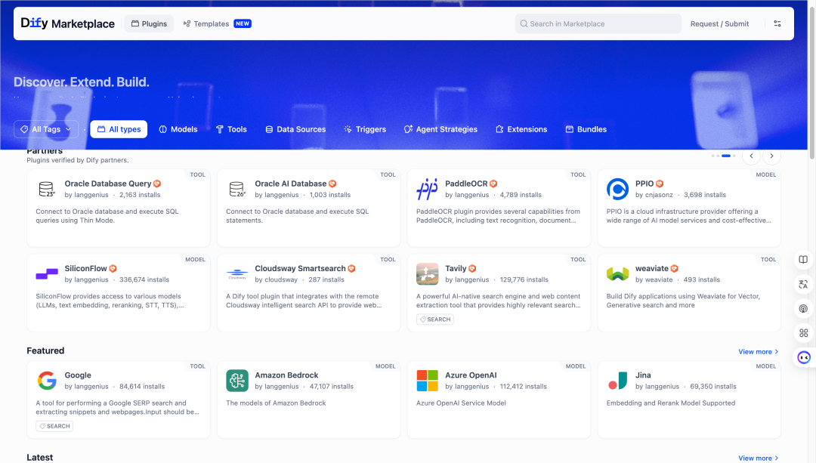Filter by Extensions type
This screenshot has height=463, width=816.
tap(521, 129)
